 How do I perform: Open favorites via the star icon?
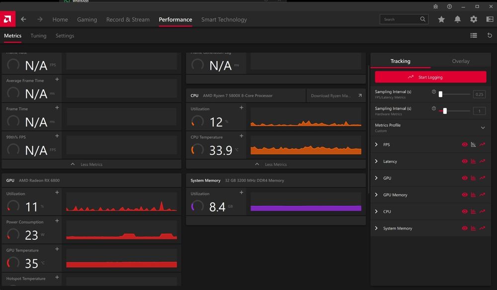[x=441, y=19]
